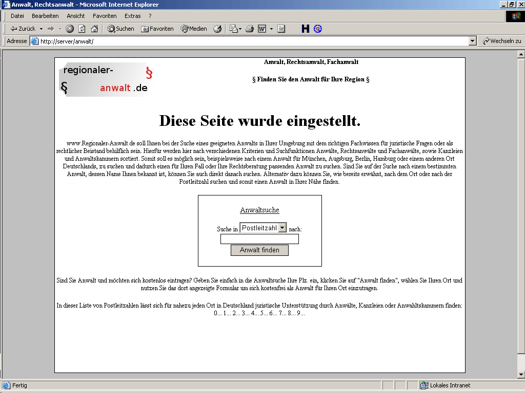Click the Wechseln zu button
This screenshot has width=525, height=393.
click(x=501, y=41)
